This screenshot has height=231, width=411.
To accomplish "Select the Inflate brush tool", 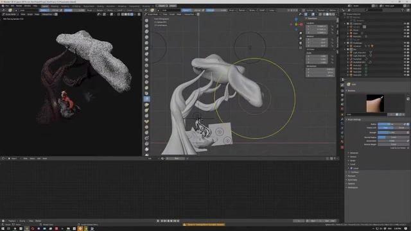I will 146,48.
